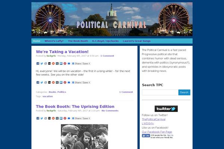Email the post from row above Categories line
Image resolution: width=224 pixels, height=149 pixels.
tap(69, 82)
